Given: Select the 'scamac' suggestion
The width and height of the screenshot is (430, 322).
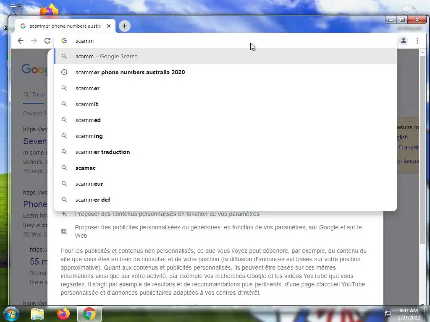Looking at the screenshot, I should click(225, 168).
